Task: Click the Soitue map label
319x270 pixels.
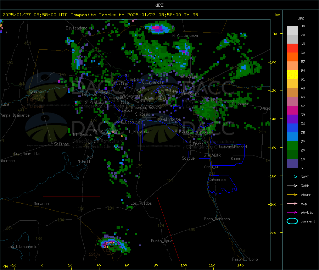Action: click(x=188, y=158)
